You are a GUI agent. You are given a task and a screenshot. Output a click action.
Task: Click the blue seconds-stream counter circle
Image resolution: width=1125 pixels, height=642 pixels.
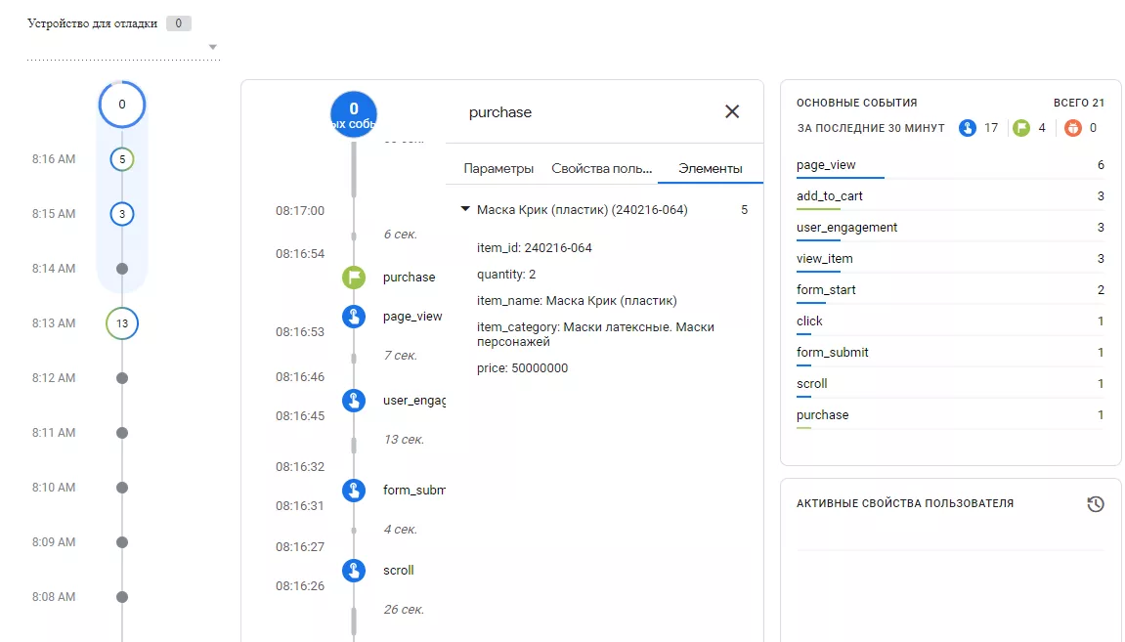pyautogui.click(x=354, y=114)
